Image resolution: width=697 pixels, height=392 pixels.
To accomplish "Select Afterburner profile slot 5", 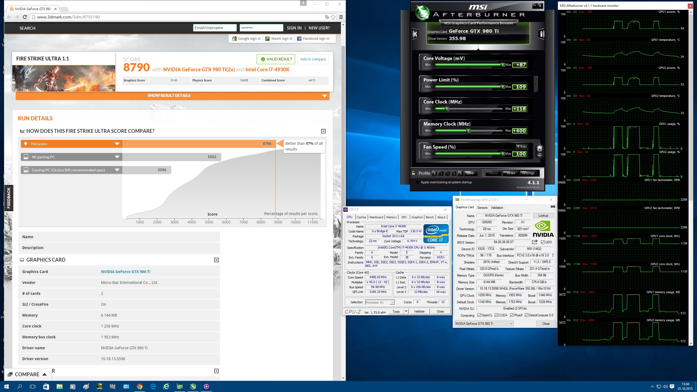I will pyautogui.click(x=460, y=173).
